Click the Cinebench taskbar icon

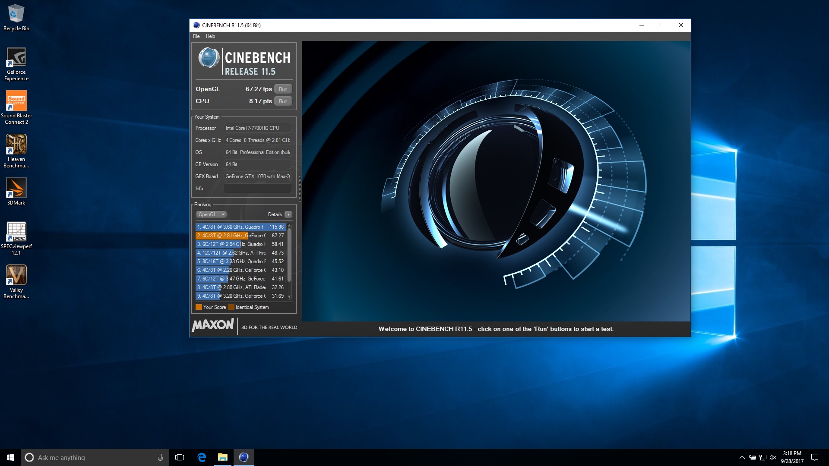[x=244, y=457]
